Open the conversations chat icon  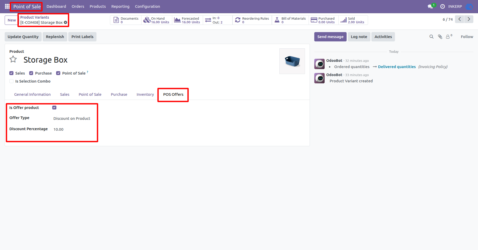(x=430, y=6)
